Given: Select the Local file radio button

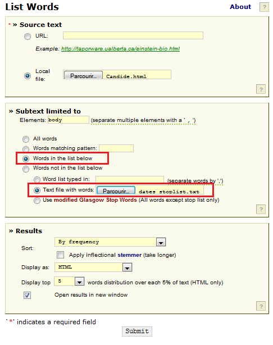Looking at the screenshot, I should pyautogui.click(x=28, y=76).
